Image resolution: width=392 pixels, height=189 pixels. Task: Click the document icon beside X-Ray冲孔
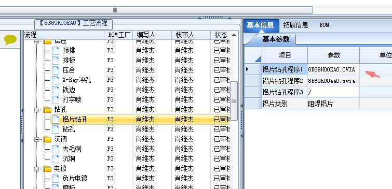click(x=56, y=80)
